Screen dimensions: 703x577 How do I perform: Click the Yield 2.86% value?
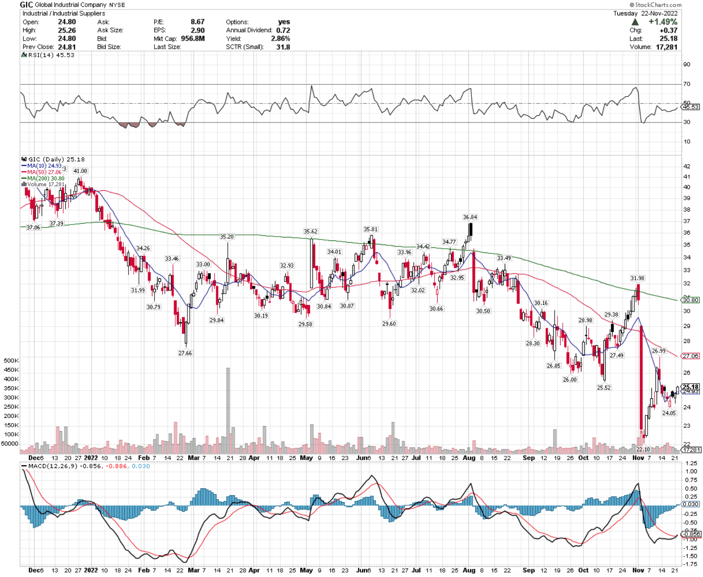click(281, 38)
